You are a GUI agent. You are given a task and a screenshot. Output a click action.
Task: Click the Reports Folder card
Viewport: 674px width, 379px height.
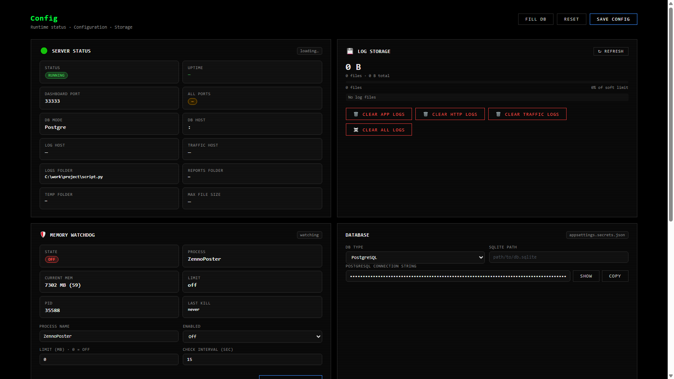[x=252, y=173]
